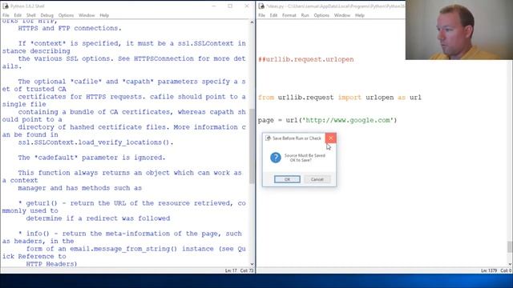Close the Python Shell window
Viewport: 513px width, 288px height.
pyautogui.click(x=247, y=6)
